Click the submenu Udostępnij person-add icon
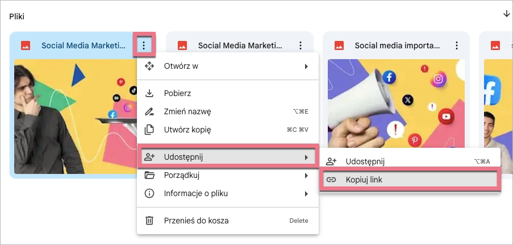513x245 pixels. (x=331, y=161)
